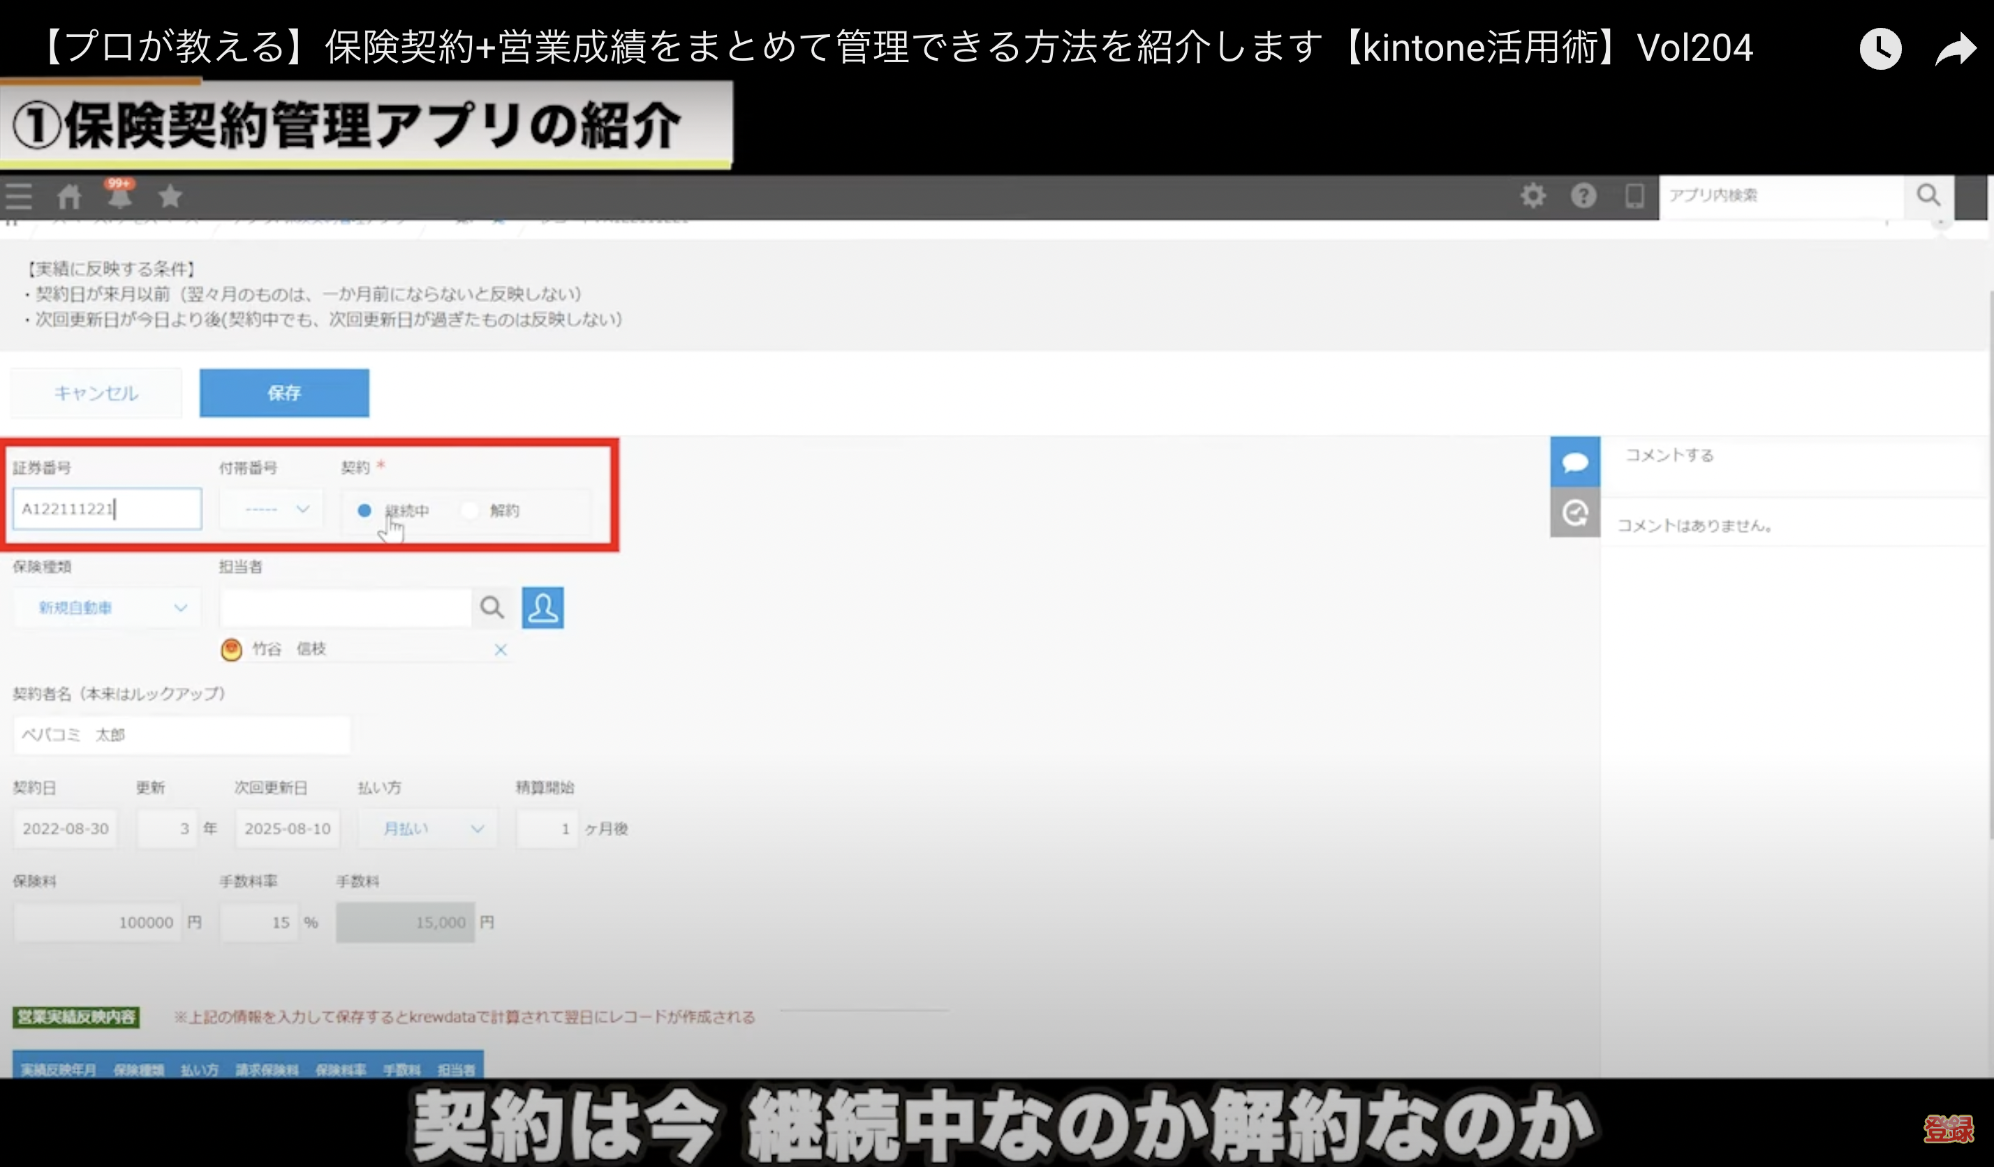Click the YouTube Watch later clock icon
Screen dimensions: 1994x1167
[1880, 49]
